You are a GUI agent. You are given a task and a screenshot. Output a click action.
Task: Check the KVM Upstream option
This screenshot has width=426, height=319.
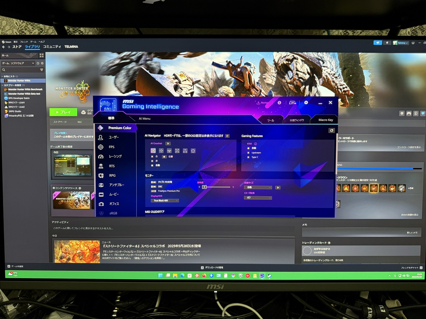(248, 153)
